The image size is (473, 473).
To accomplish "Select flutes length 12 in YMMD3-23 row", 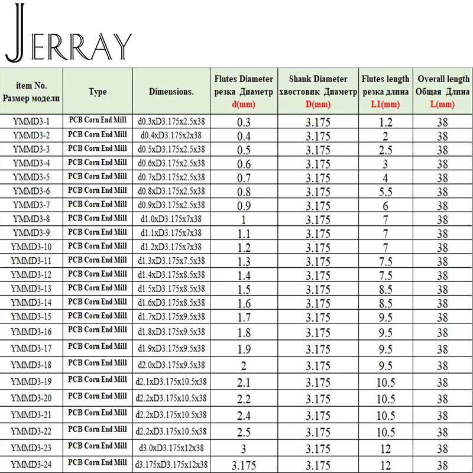I will pyautogui.click(x=385, y=449).
